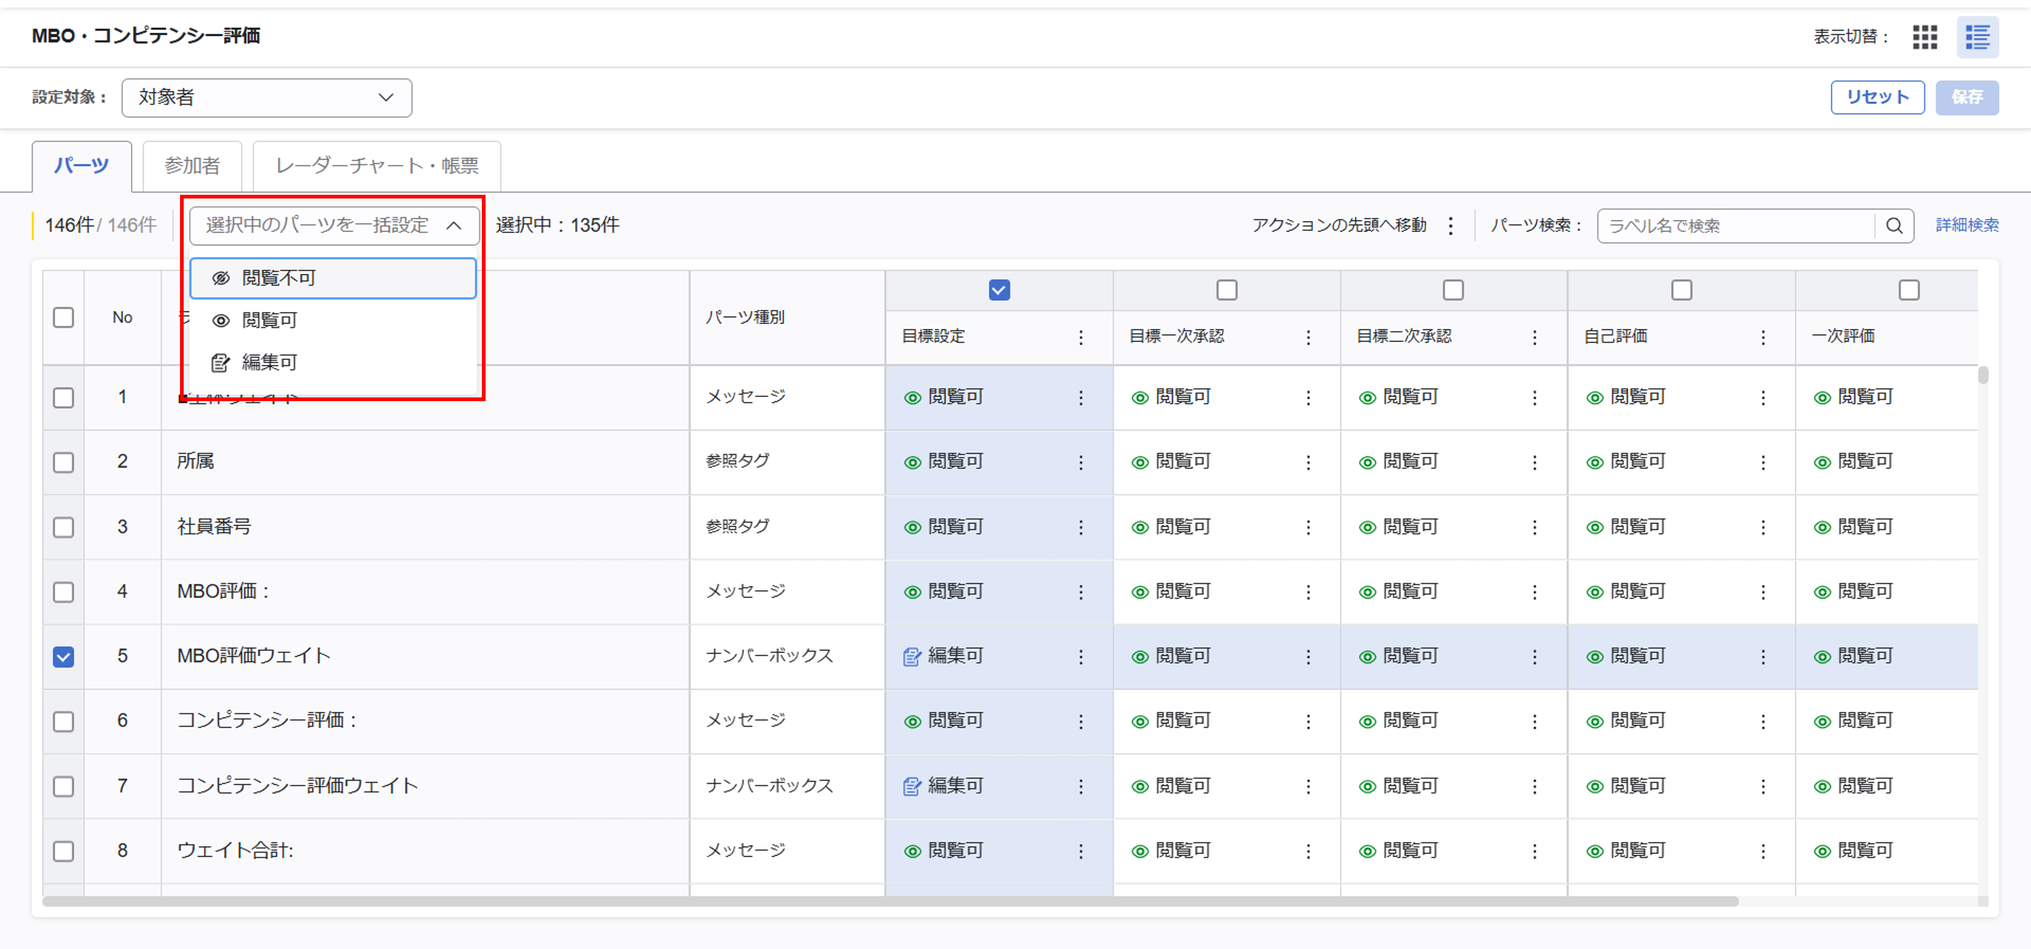2031x949 pixels.
Task: Open the レーダーチャート・帳票 tab
Action: [377, 166]
